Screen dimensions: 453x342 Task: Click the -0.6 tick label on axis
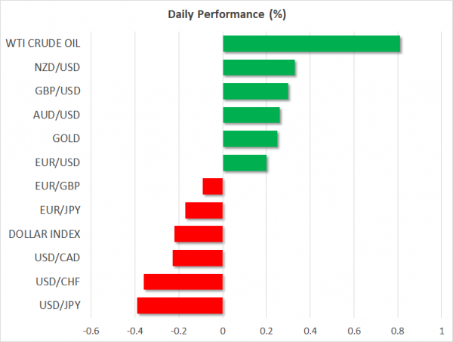pos(91,330)
